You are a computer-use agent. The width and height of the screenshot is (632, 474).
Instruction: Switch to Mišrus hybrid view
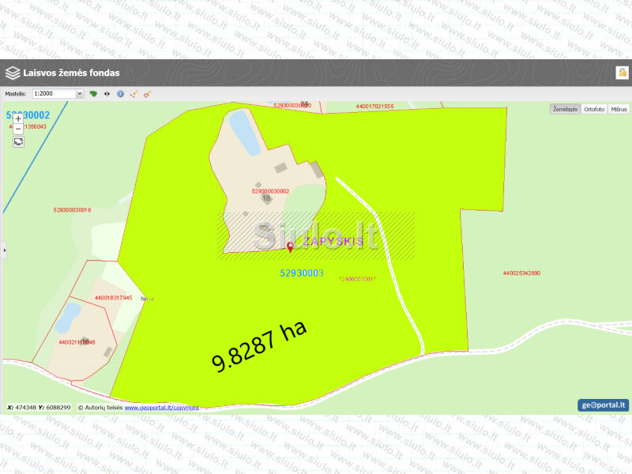(x=619, y=109)
